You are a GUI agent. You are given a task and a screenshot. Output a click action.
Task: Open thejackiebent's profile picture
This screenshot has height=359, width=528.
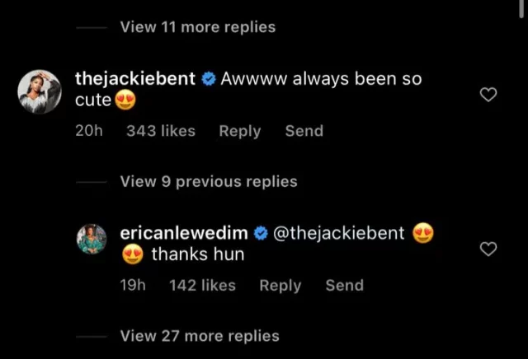[x=39, y=91]
